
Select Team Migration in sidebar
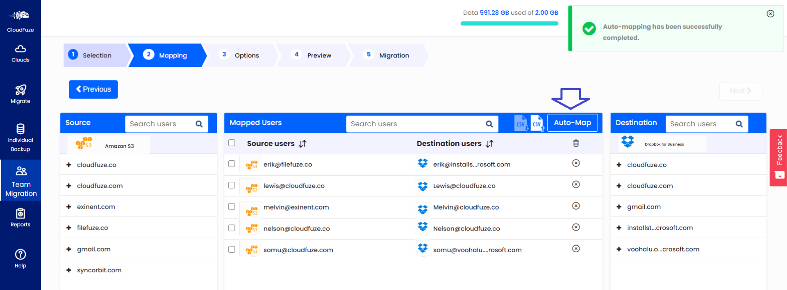pos(21,181)
